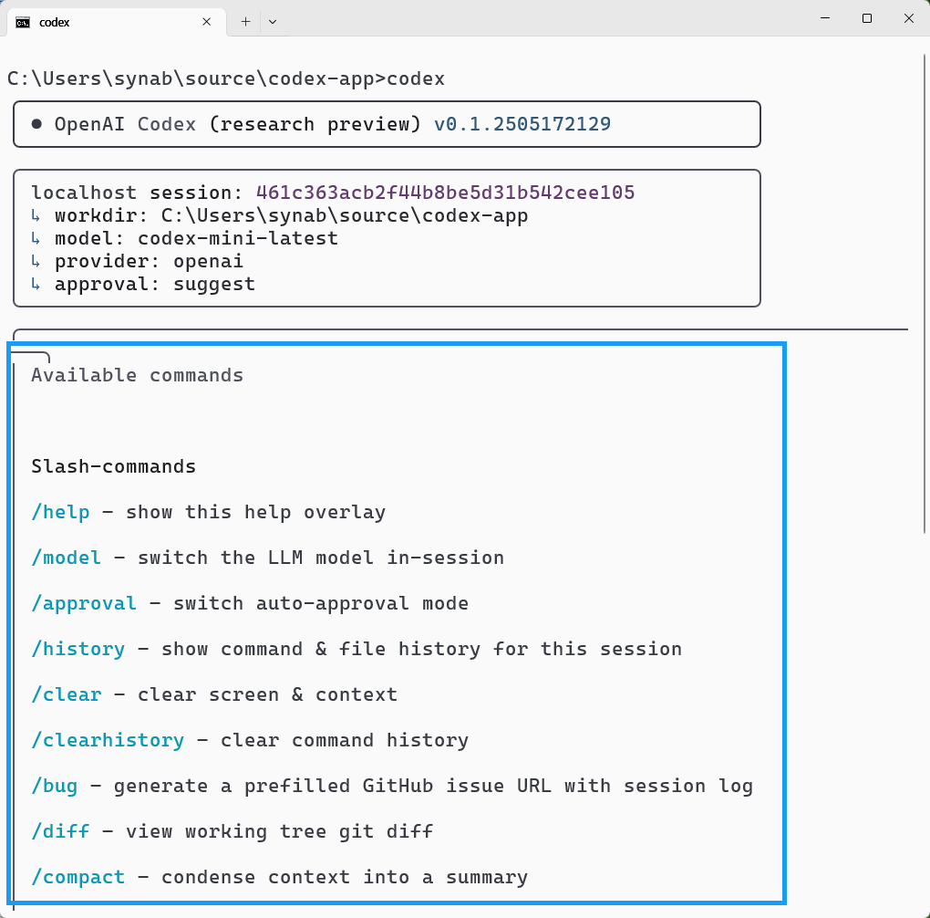Click the command prompt line ending in codex
The image size is (930, 918).
pyautogui.click(x=226, y=79)
